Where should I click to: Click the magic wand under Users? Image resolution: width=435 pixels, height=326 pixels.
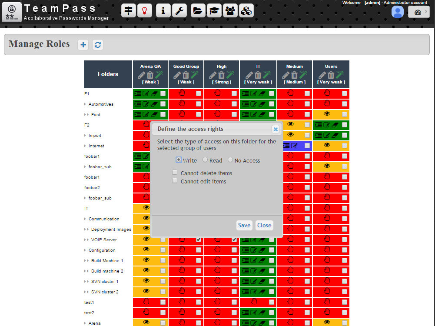(x=340, y=75)
